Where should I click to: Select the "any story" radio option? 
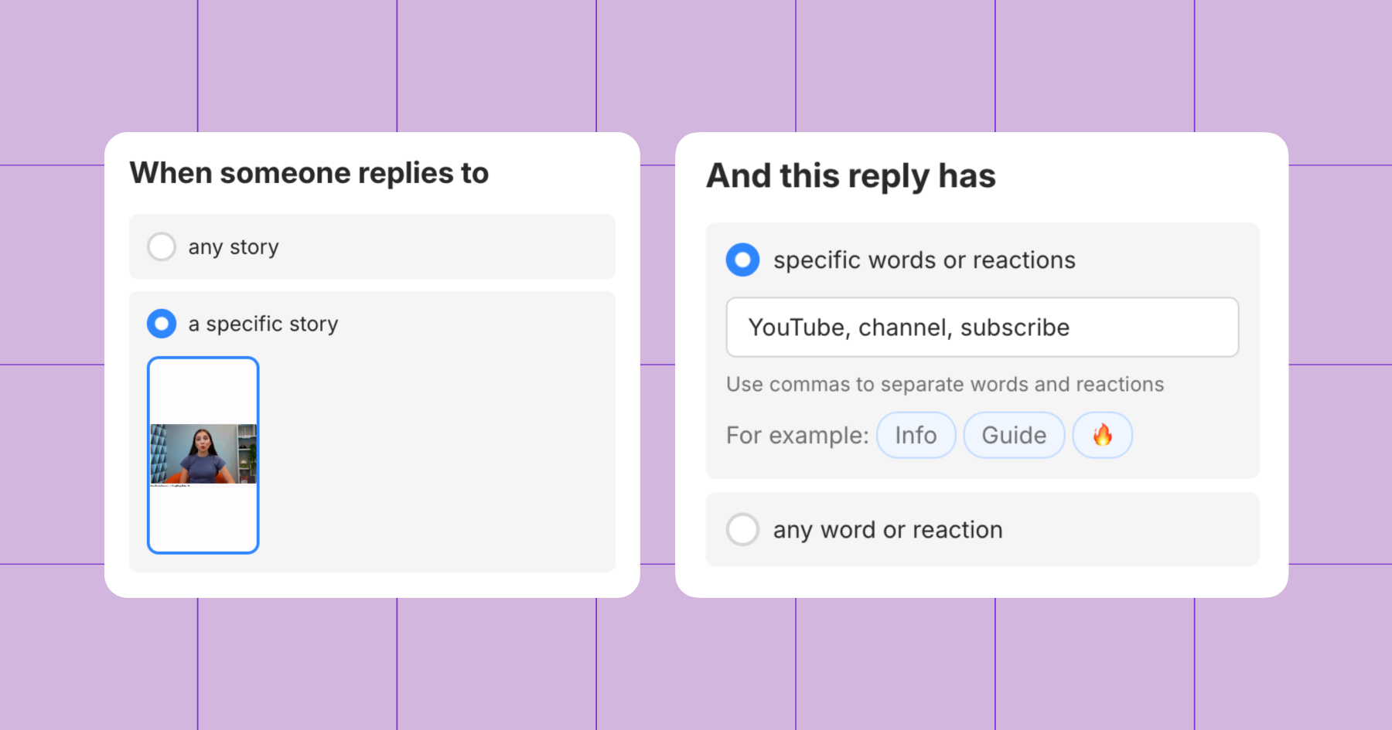[162, 246]
